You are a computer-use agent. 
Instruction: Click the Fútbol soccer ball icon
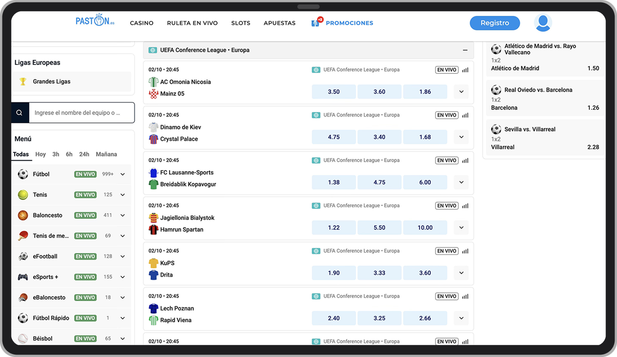coord(23,174)
